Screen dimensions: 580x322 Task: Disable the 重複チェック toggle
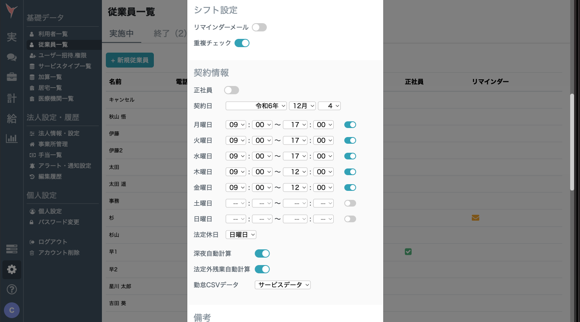242,43
